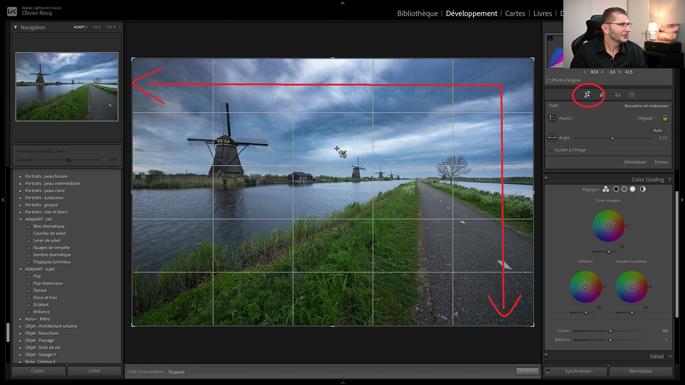
Task: Enable the Ajuster à l'image checkbox
Action: (x=551, y=150)
